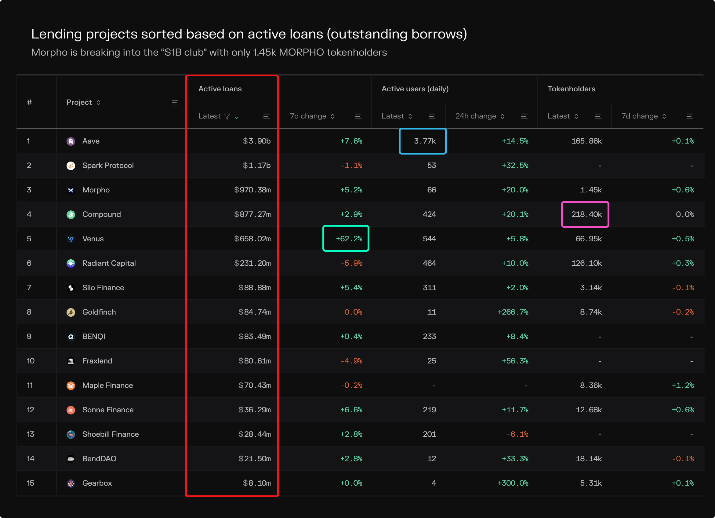The width and height of the screenshot is (715, 518).
Task: Click the Radiant Capital star icon
Action: tap(71, 263)
